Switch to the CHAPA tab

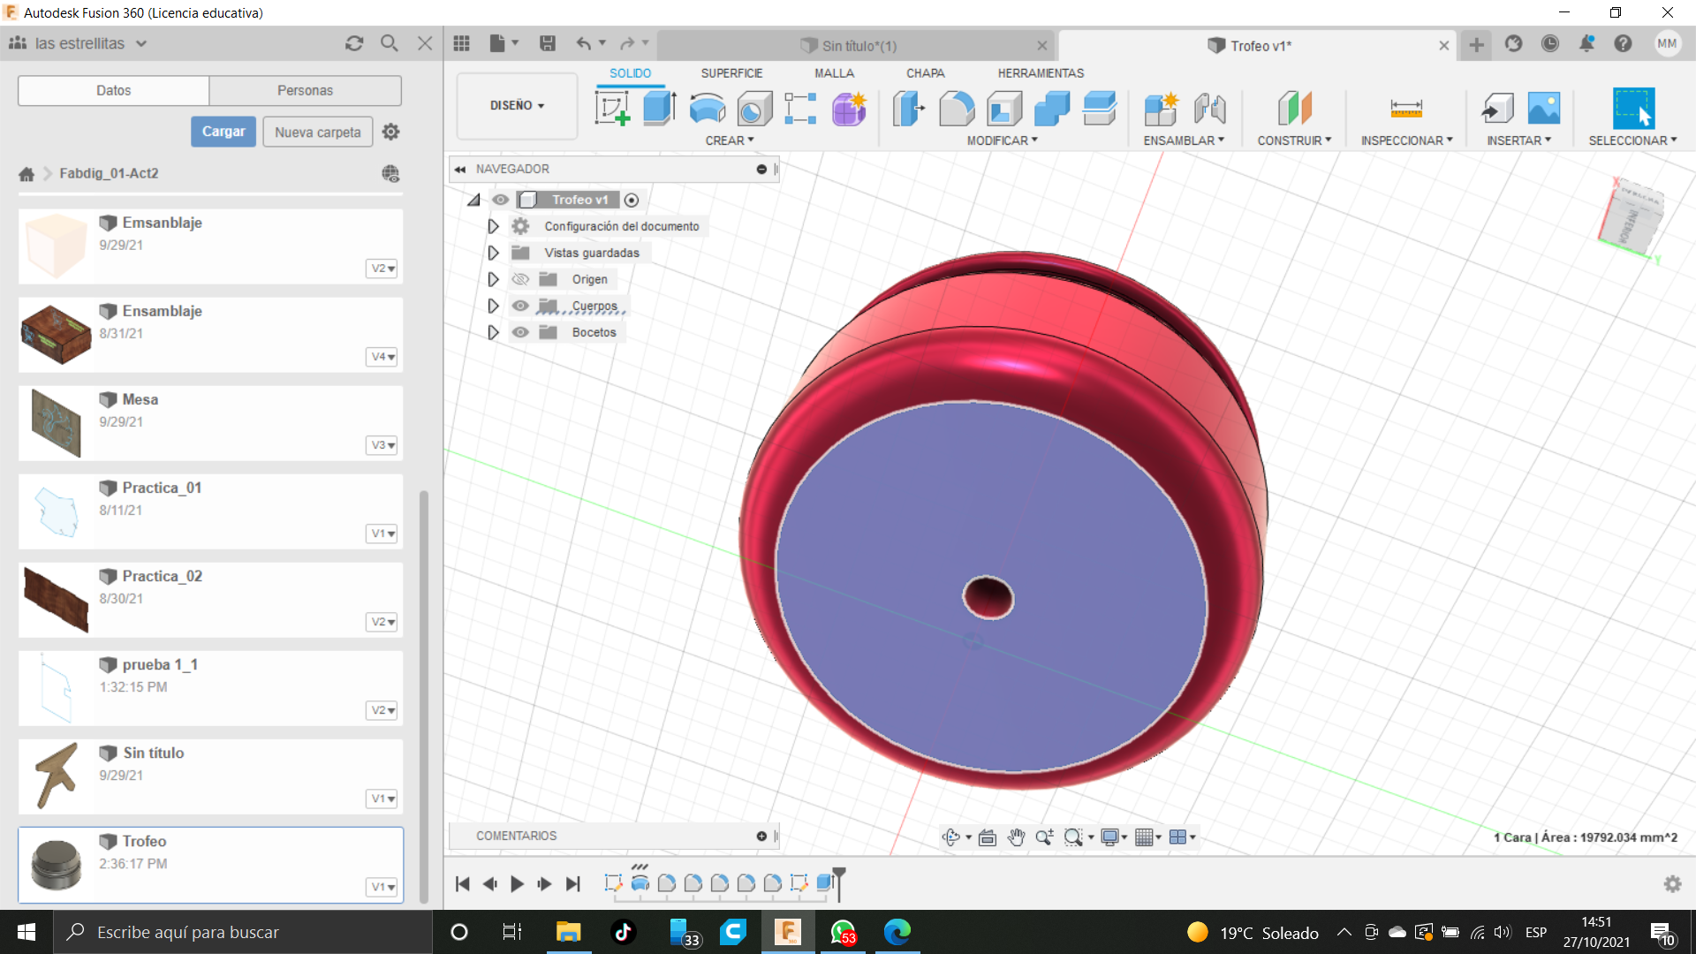pos(925,73)
